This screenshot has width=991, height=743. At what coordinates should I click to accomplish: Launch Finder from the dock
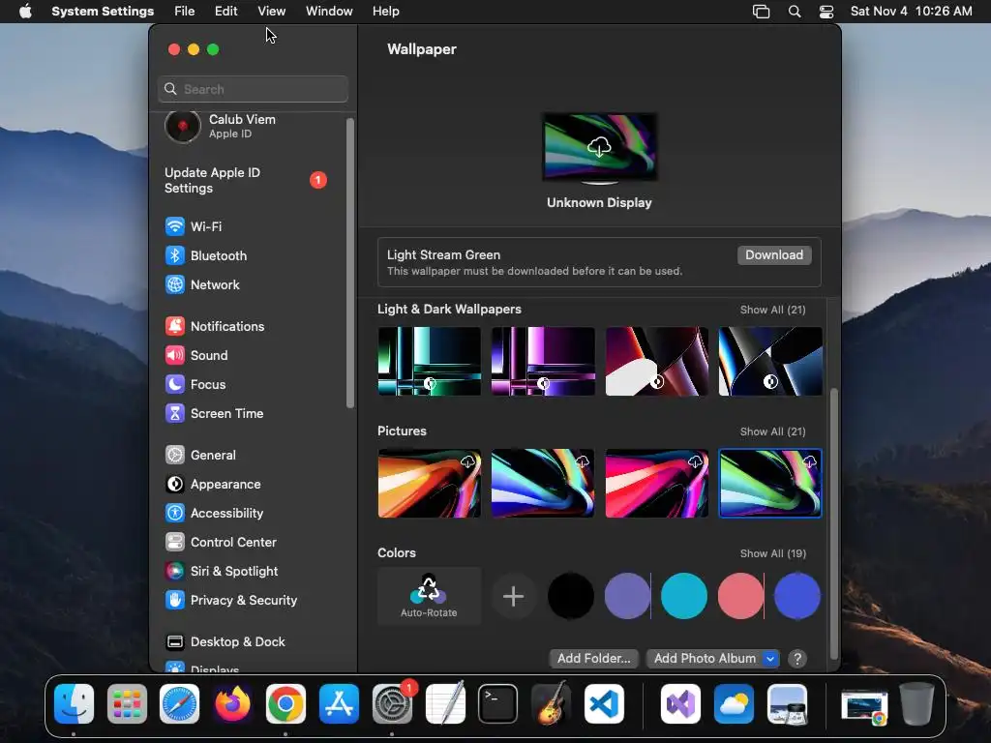coord(74,703)
